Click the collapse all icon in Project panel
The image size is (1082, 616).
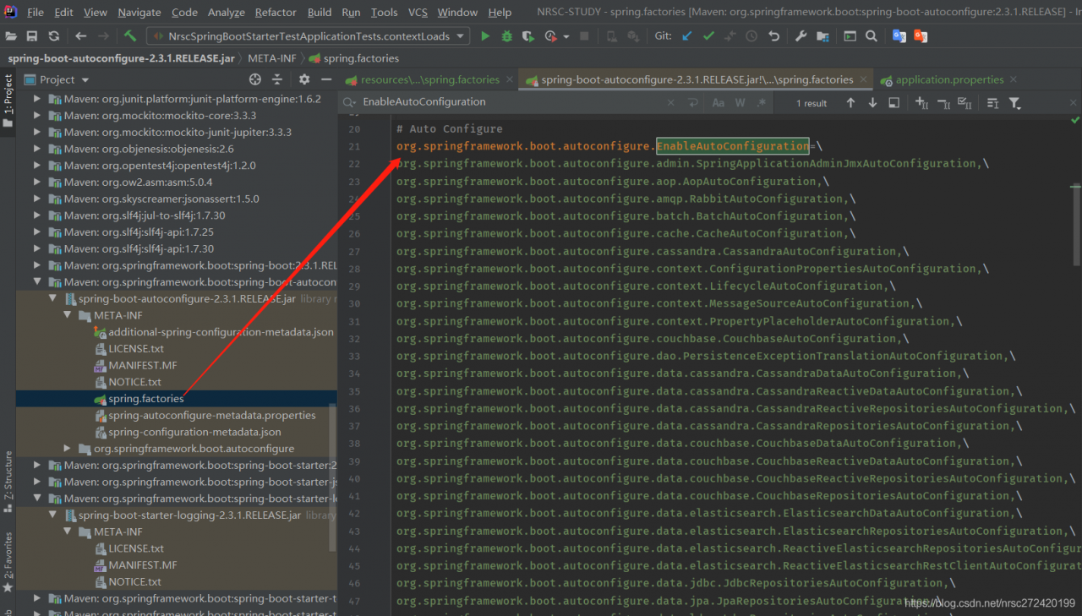pos(276,79)
